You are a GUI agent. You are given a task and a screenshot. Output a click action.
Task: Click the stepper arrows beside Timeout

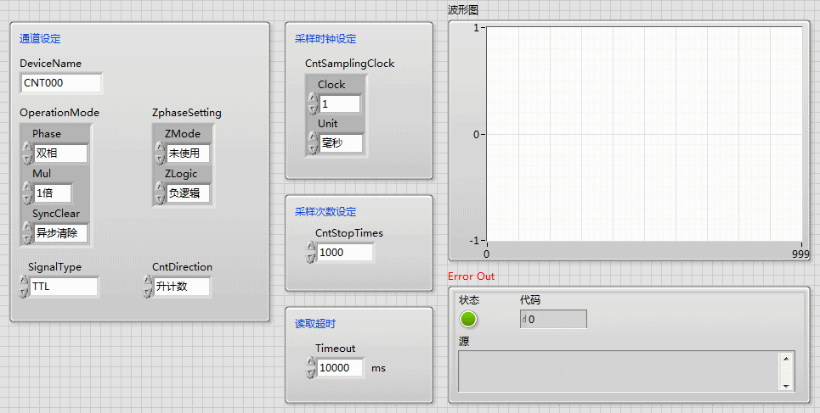coord(311,368)
